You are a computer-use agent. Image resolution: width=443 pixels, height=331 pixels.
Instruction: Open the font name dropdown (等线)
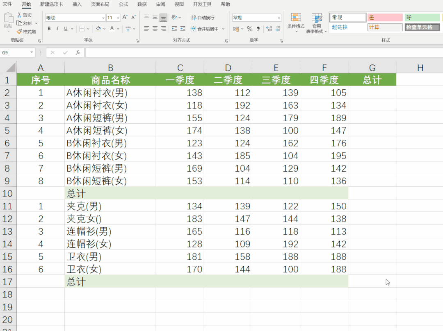pos(103,18)
